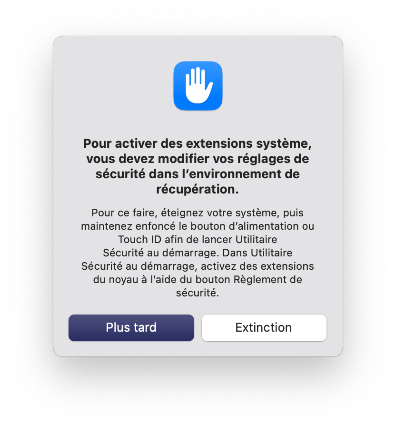Click the explanatory paragraph starting Pour ce faire
Viewport: 396px width, 427px height.
click(x=198, y=253)
